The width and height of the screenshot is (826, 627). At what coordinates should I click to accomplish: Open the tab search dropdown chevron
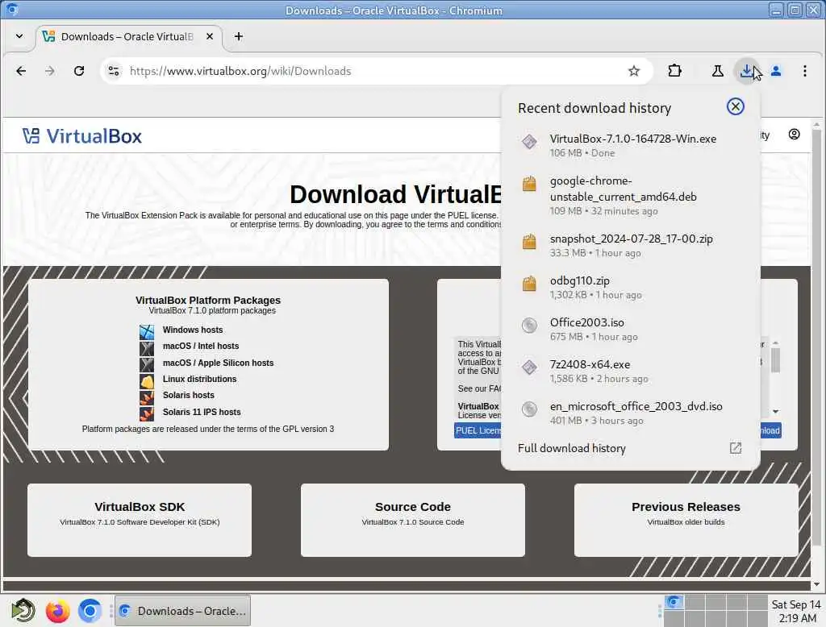pos(19,36)
